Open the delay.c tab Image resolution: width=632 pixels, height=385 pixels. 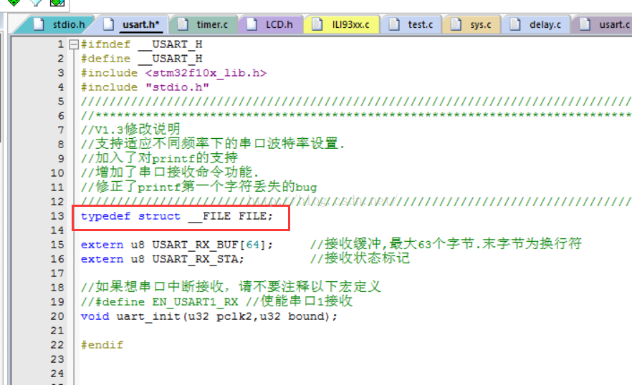click(x=537, y=24)
